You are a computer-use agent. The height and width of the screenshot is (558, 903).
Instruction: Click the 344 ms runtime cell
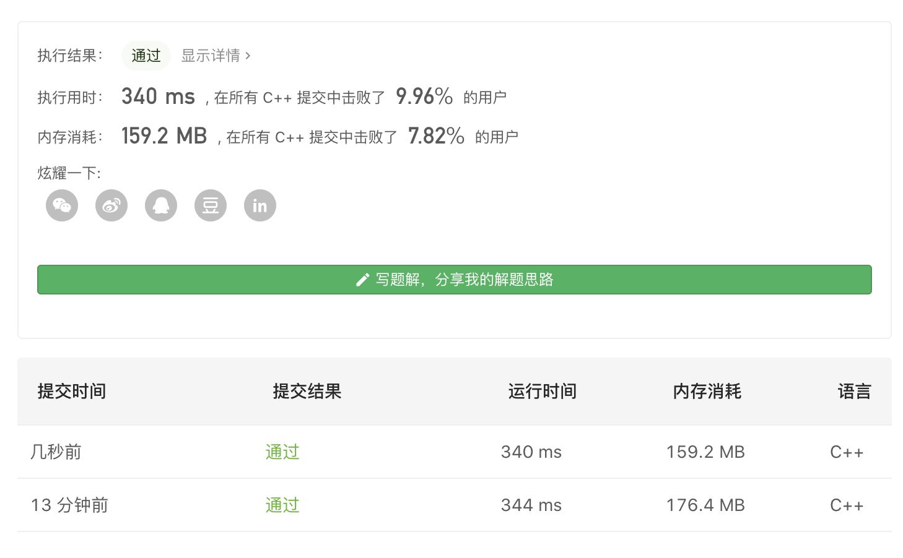click(531, 505)
